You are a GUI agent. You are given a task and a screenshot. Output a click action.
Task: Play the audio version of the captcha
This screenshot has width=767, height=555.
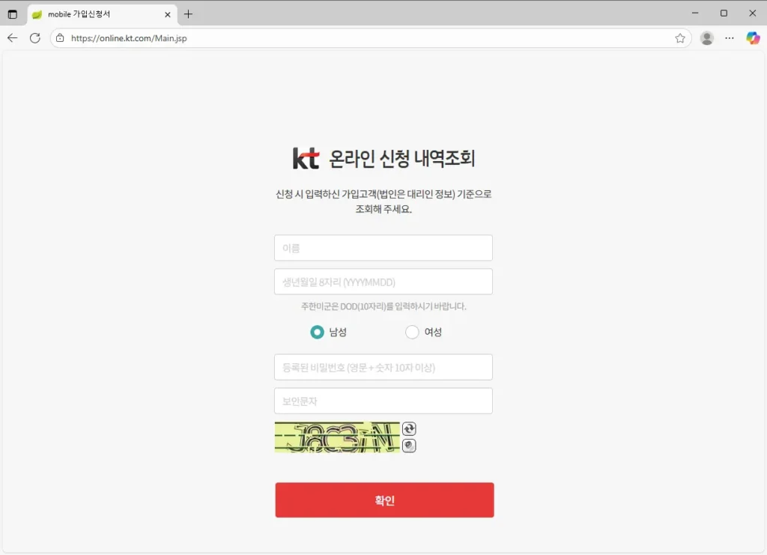pos(409,445)
